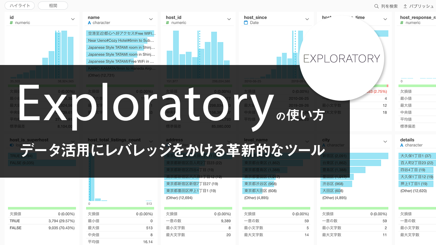Click the green missing-value bar under city
The width and height of the screenshot is (436, 245).
354,208
